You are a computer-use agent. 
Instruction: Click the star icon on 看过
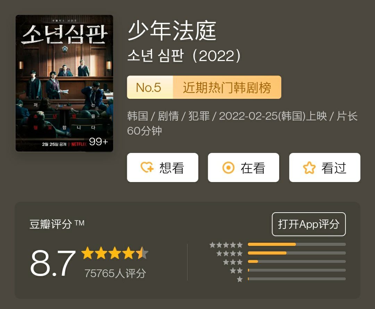tap(309, 168)
